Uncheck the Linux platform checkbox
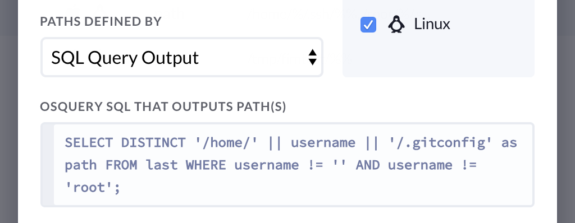The image size is (575, 223). [x=368, y=25]
